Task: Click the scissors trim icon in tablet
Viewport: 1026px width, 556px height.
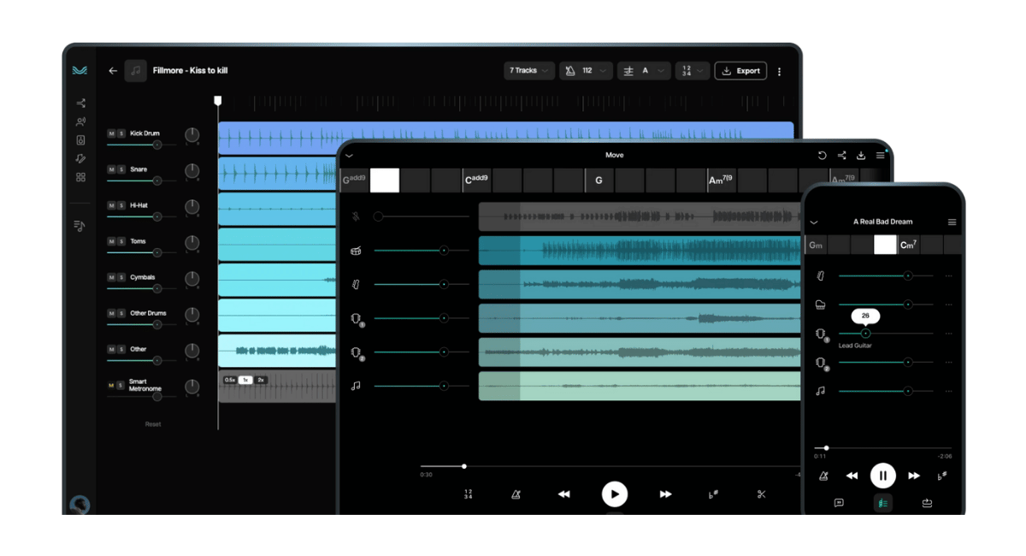Action: tap(761, 494)
